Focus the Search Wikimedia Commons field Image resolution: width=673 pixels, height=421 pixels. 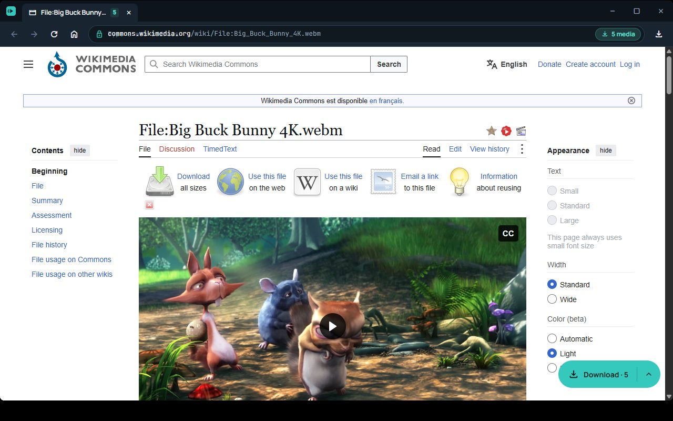(x=258, y=64)
